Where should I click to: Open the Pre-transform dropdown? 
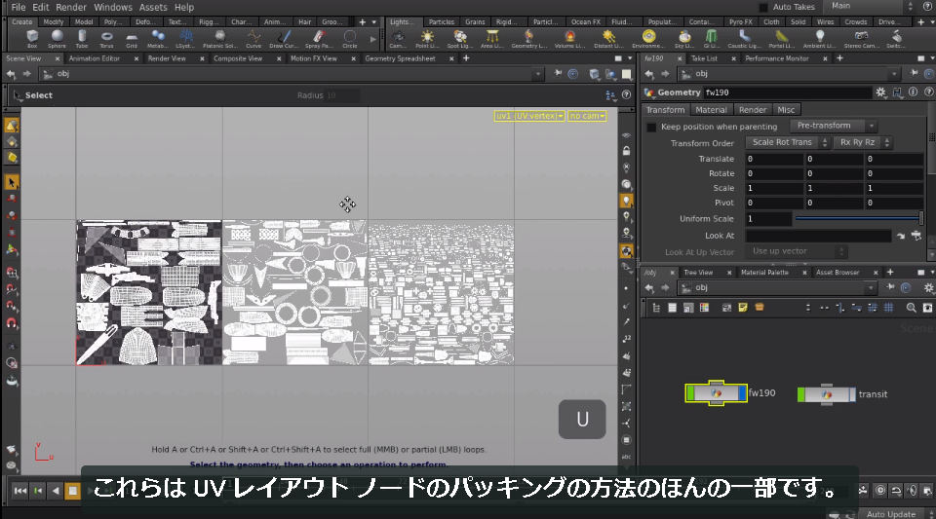point(833,126)
